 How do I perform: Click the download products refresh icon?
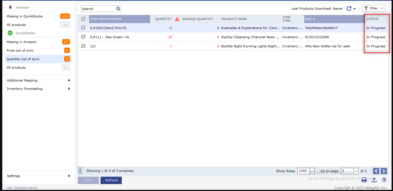coord(349,9)
